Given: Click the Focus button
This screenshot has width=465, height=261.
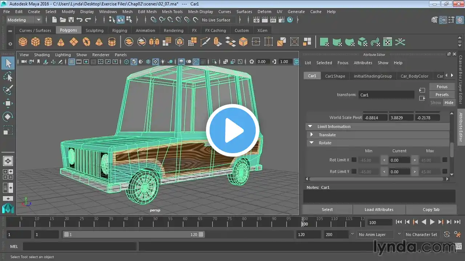Looking at the screenshot, I should tap(442, 87).
